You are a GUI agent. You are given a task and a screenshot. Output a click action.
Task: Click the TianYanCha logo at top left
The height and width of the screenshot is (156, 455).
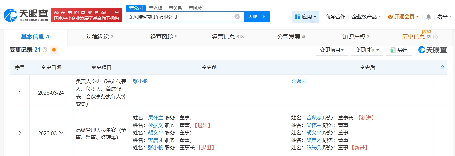[26, 15]
